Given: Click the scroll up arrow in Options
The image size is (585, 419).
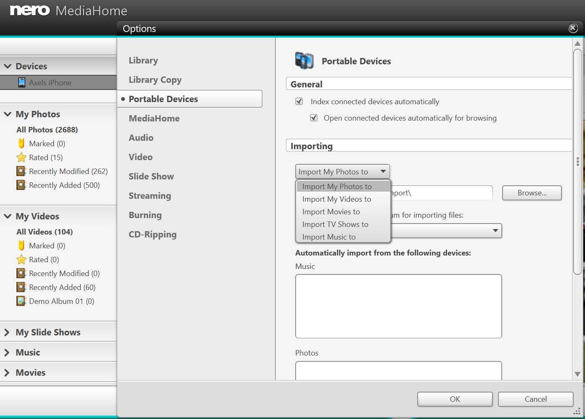Looking at the screenshot, I should [577, 43].
